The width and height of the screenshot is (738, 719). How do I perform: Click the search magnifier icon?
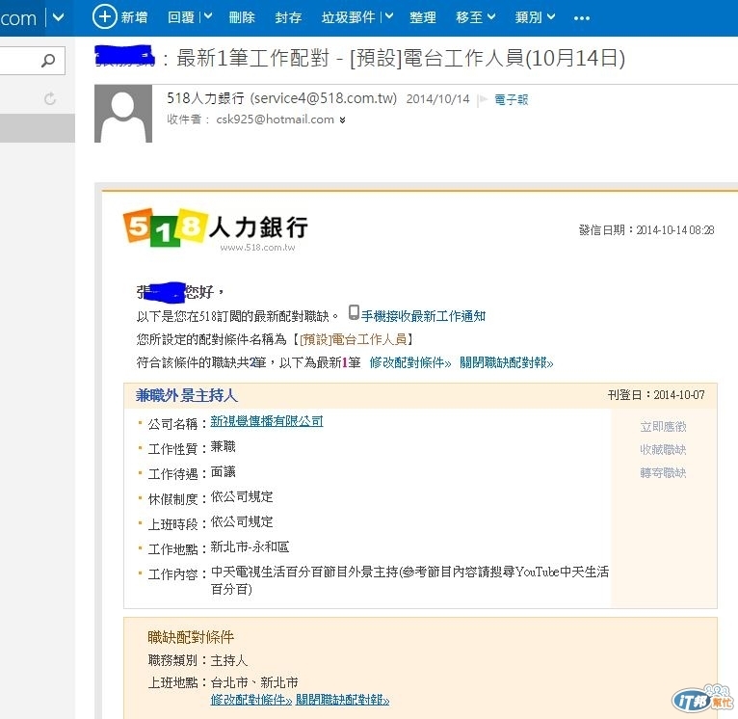tap(48, 61)
